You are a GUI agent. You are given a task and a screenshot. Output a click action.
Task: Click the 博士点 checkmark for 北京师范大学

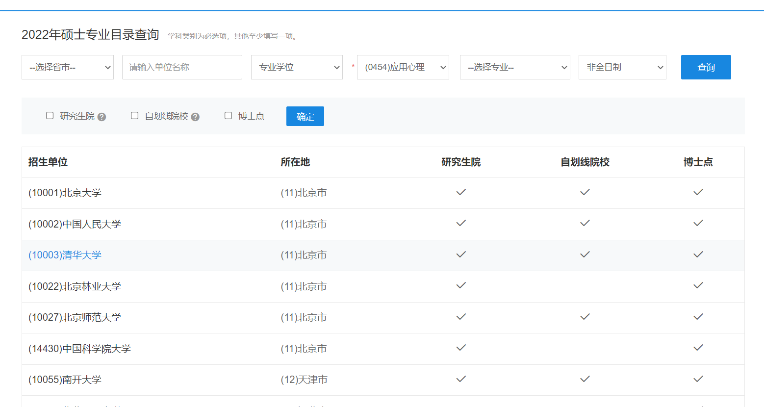[698, 317]
